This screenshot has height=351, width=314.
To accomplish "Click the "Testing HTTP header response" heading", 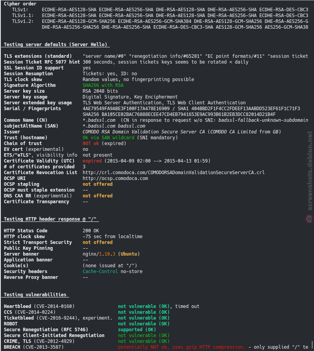I will coord(50,219).
